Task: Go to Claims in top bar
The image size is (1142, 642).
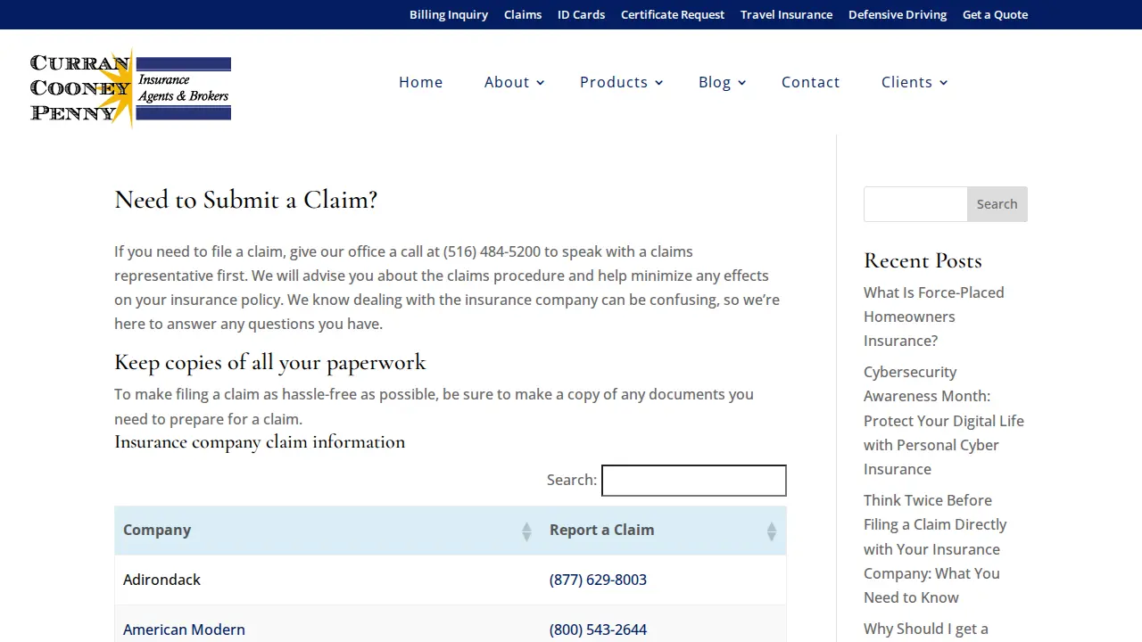Action: (x=523, y=14)
